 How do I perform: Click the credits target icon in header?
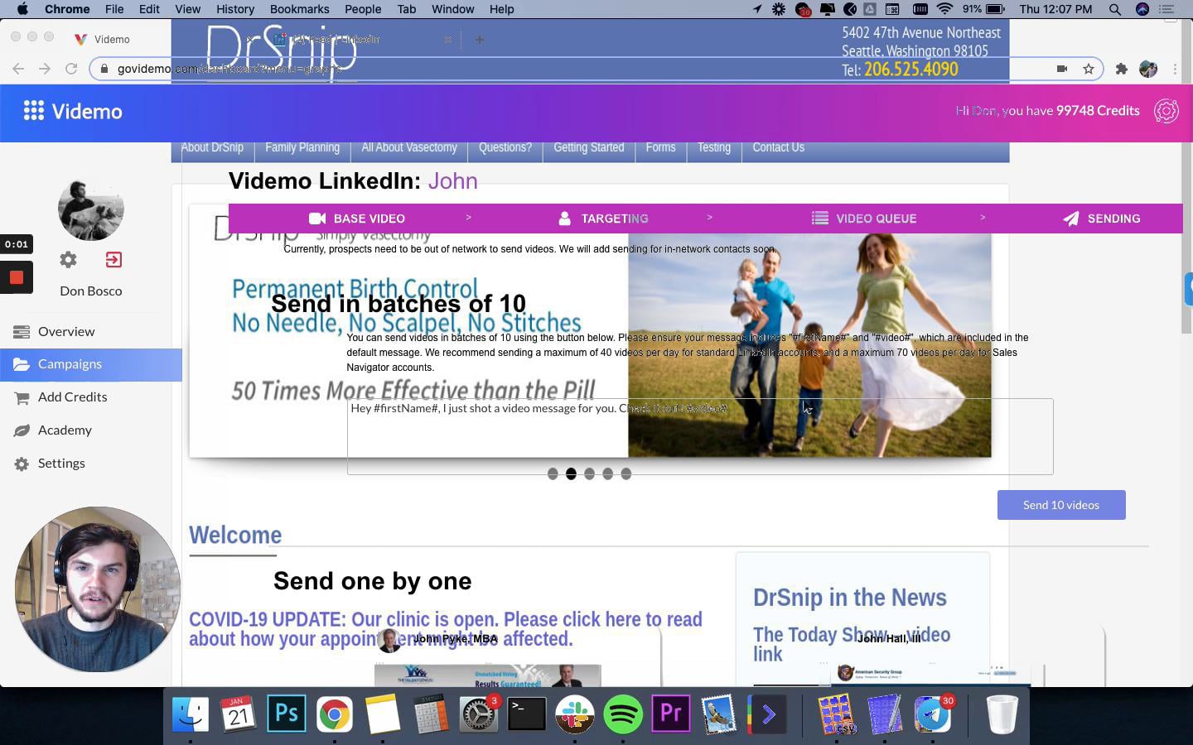(1166, 111)
